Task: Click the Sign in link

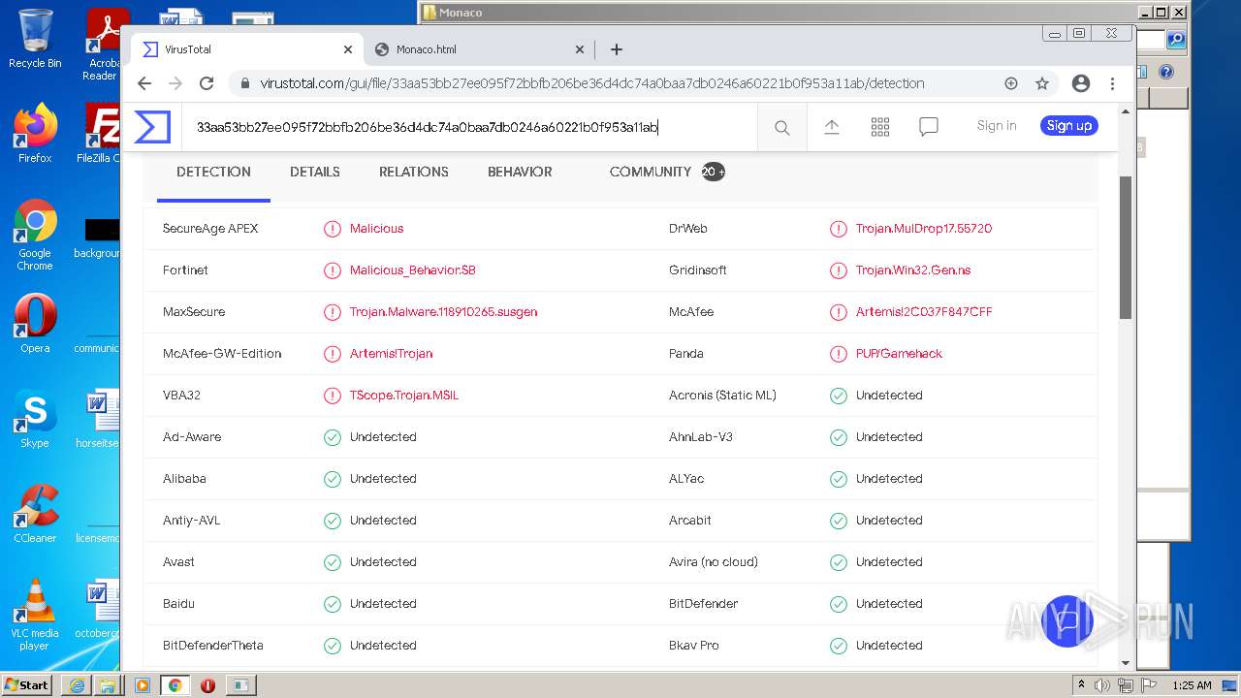Action: coord(997,125)
